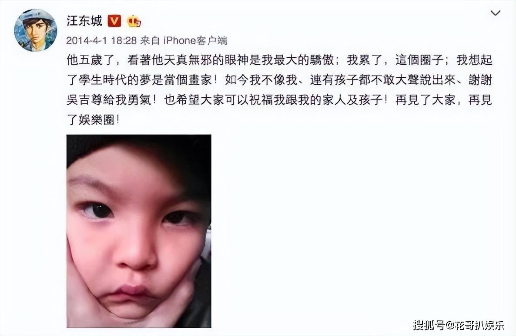
Task: Click the closing line 了娛樂圈!
Action: (x=93, y=120)
